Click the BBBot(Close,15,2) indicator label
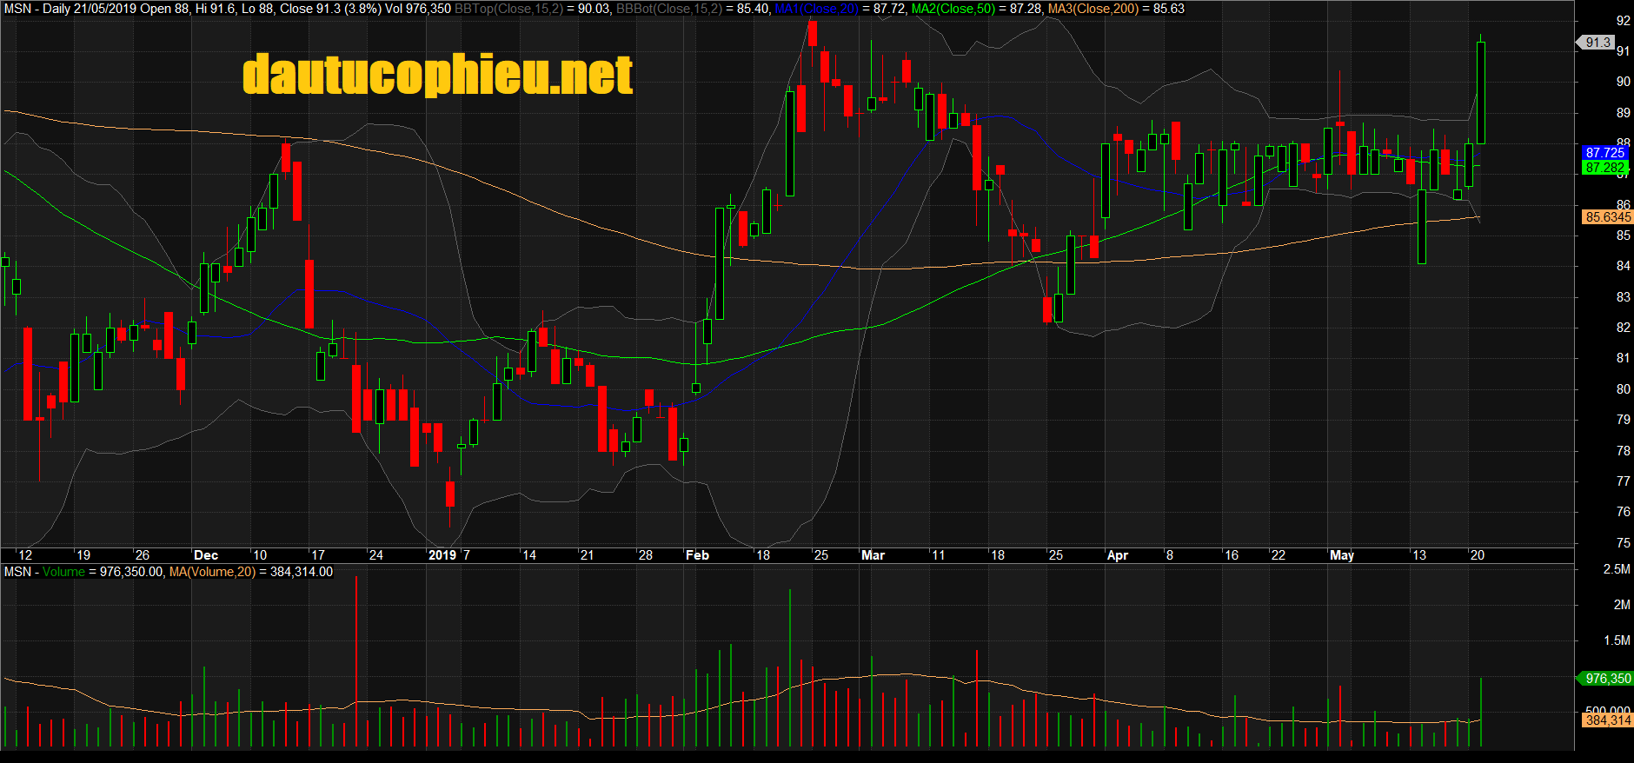The image size is (1634, 763). pos(668,9)
